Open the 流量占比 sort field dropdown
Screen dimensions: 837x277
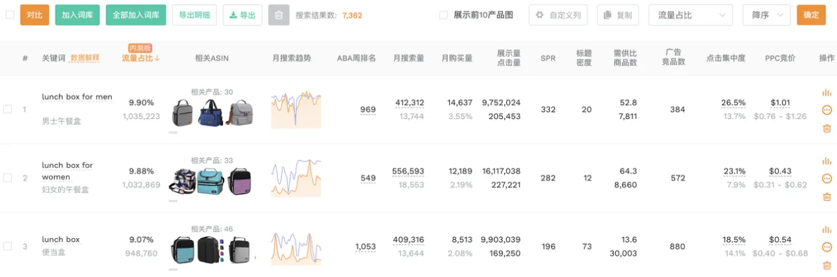click(x=691, y=15)
